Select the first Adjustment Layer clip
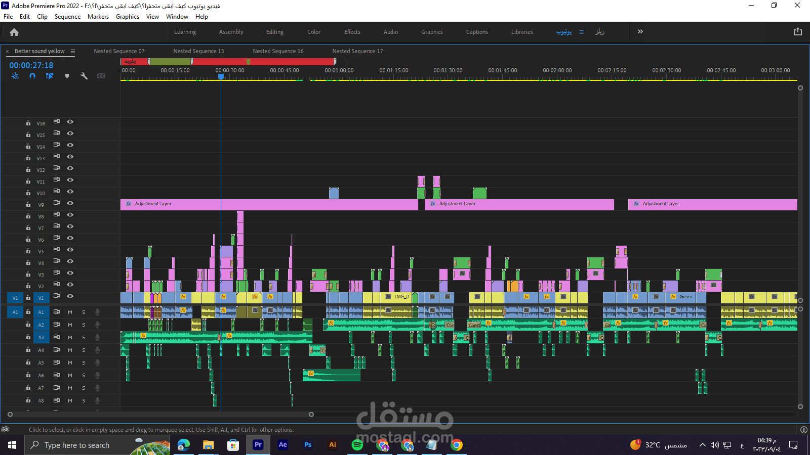Image resolution: width=810 pixels, height=455 pixels. click(x=269, y=204)
